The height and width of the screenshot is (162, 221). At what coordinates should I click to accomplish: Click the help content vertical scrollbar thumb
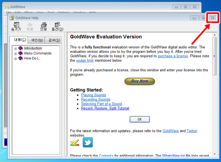214,56
